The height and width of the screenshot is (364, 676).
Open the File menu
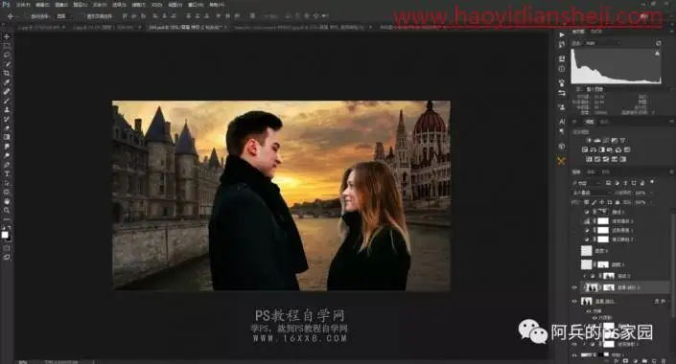pos(23,5)
